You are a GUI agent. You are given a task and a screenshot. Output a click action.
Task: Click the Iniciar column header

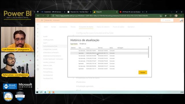click(88, 48)
